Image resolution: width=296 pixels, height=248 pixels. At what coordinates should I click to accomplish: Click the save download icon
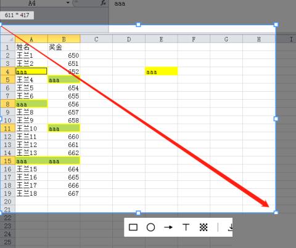click(231, 227)
